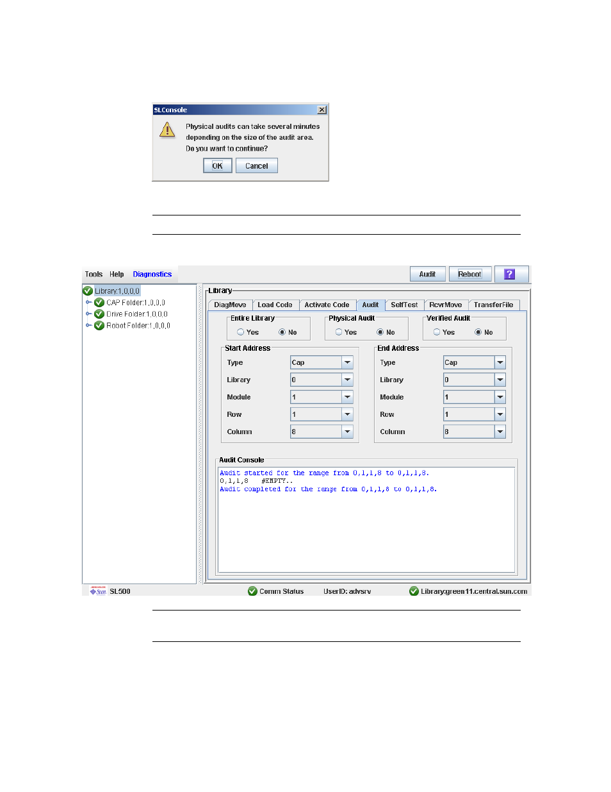
Task: Select CAP Folder:1,0,0,0 in the tree
Action: [x=136, y=303]
